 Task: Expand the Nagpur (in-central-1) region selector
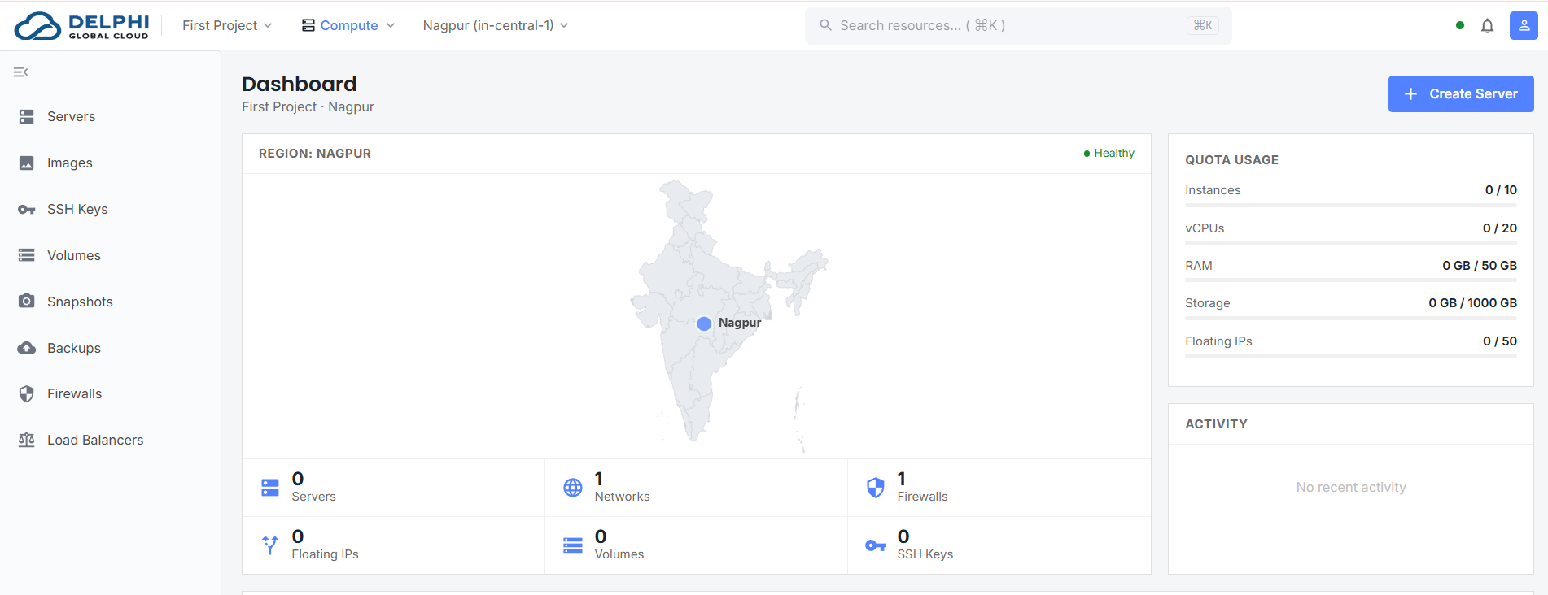(496, 25)
